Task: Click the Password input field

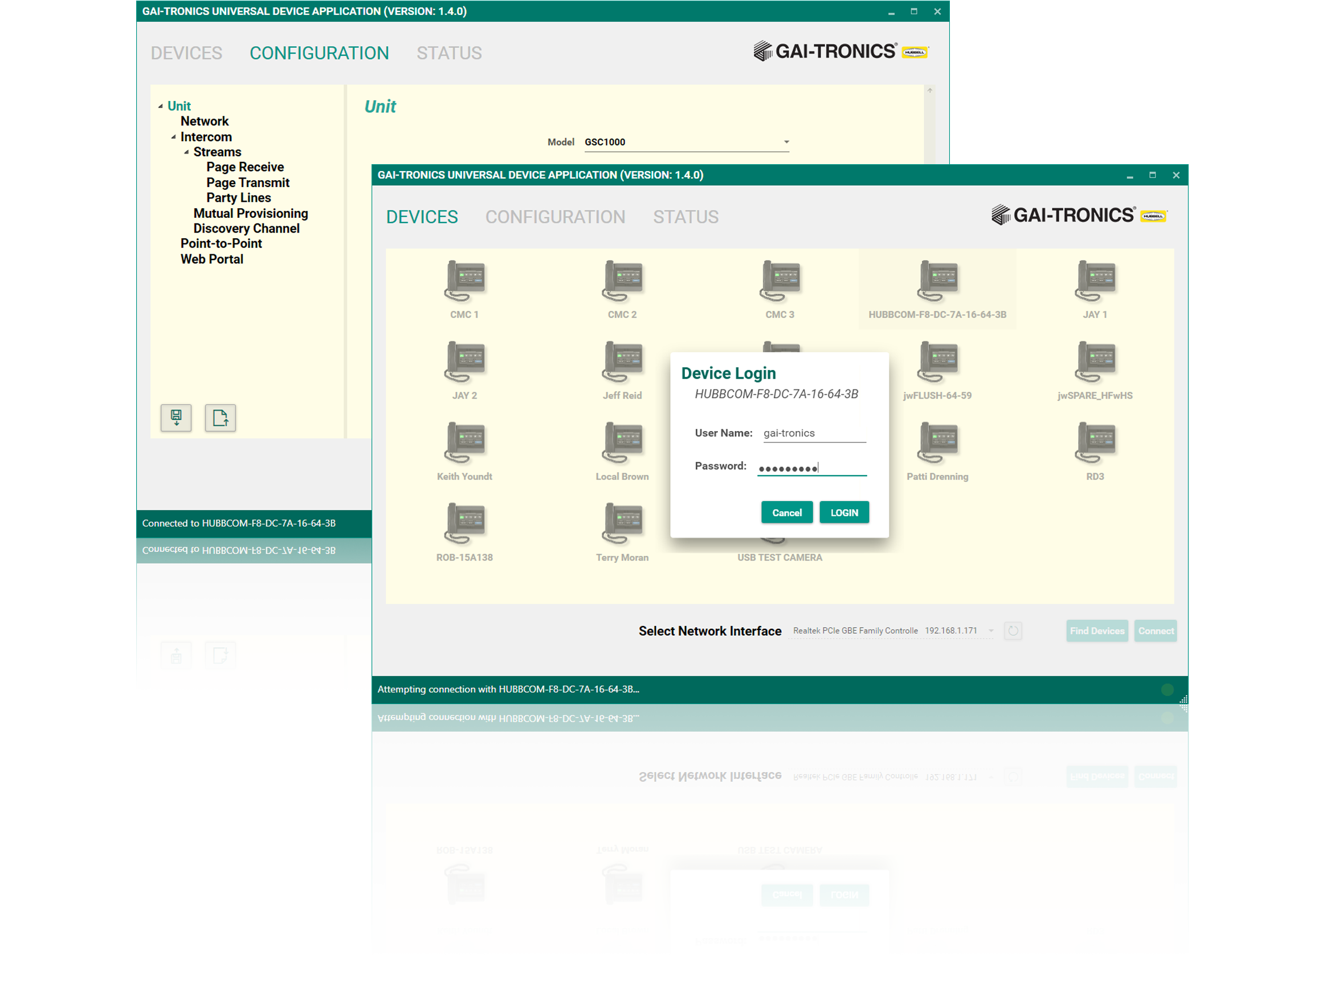Action: [812, 468]
